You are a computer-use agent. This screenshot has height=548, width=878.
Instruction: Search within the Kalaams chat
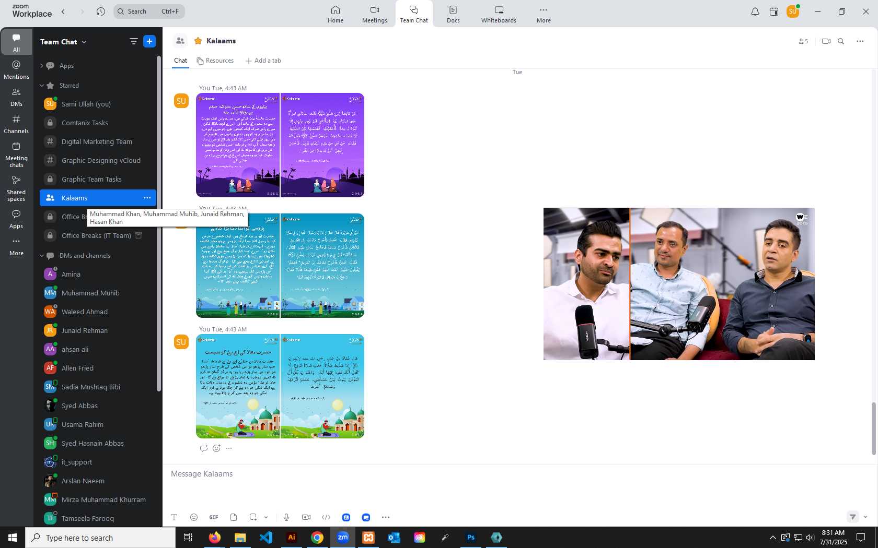[x=841, y=41]
